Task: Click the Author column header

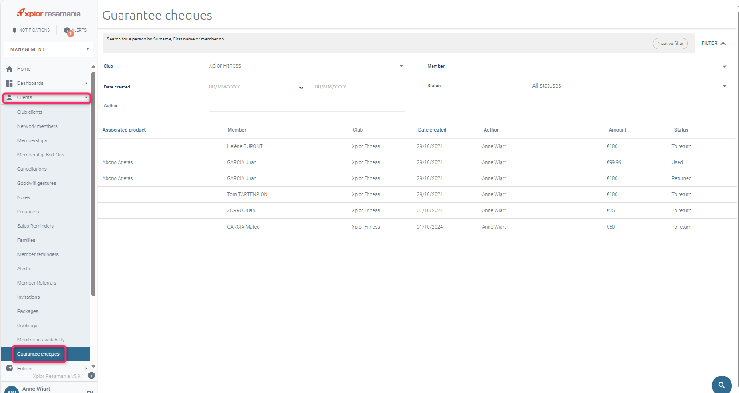Action: [491, 130]
